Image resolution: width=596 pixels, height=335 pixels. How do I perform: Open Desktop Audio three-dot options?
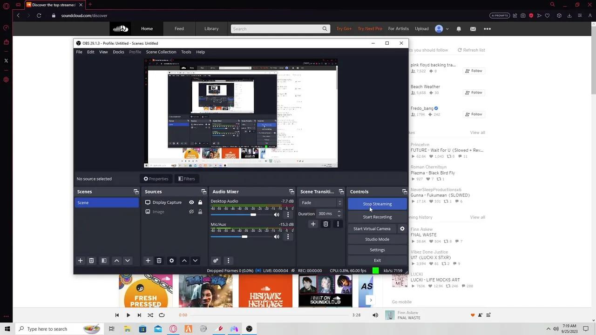pyautogui.click(x=288, y=214)
